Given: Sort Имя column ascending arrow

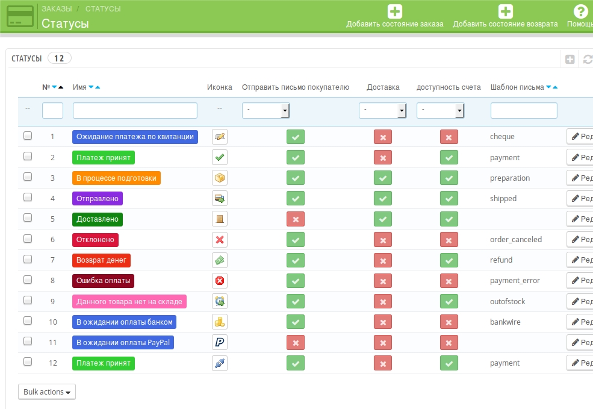Looking at the screenshot, I should [98, 87].
